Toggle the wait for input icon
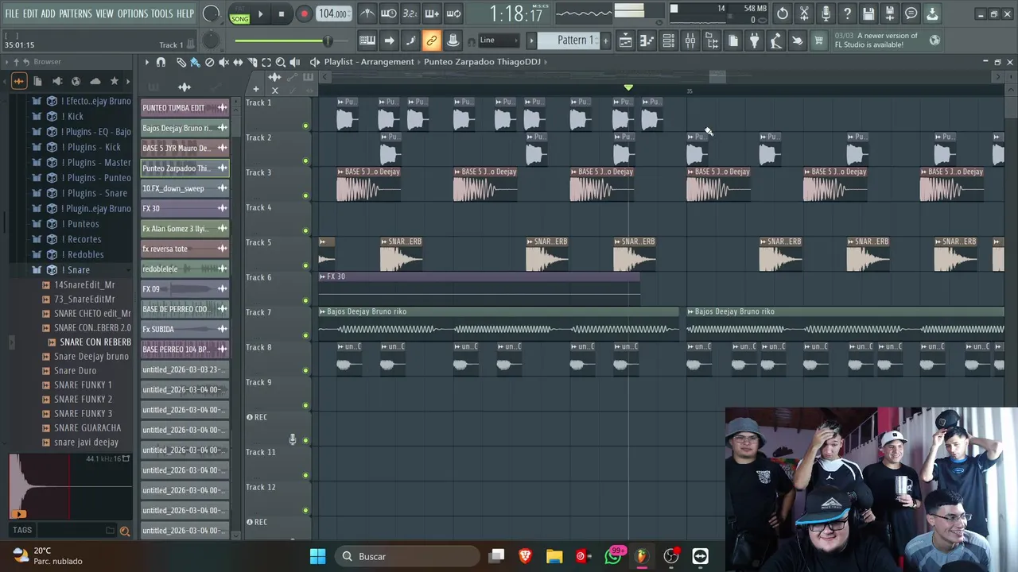The image size is (1018, 572). click(x=389, y=14)
